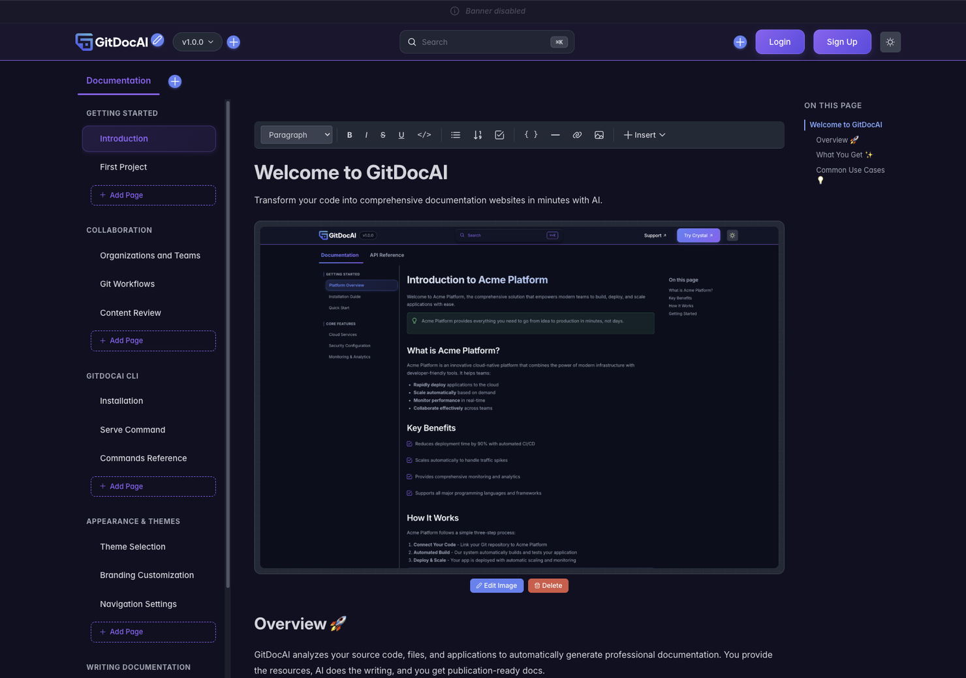Click the sidebar vertical scrollbar
The image size is (966, 678).
tap(228, 346)
